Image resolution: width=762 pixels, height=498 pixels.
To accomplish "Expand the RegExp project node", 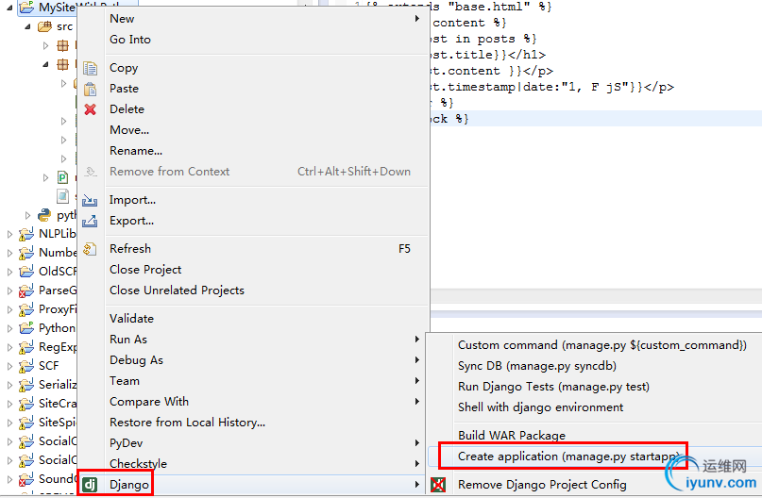I will point(9,347).
